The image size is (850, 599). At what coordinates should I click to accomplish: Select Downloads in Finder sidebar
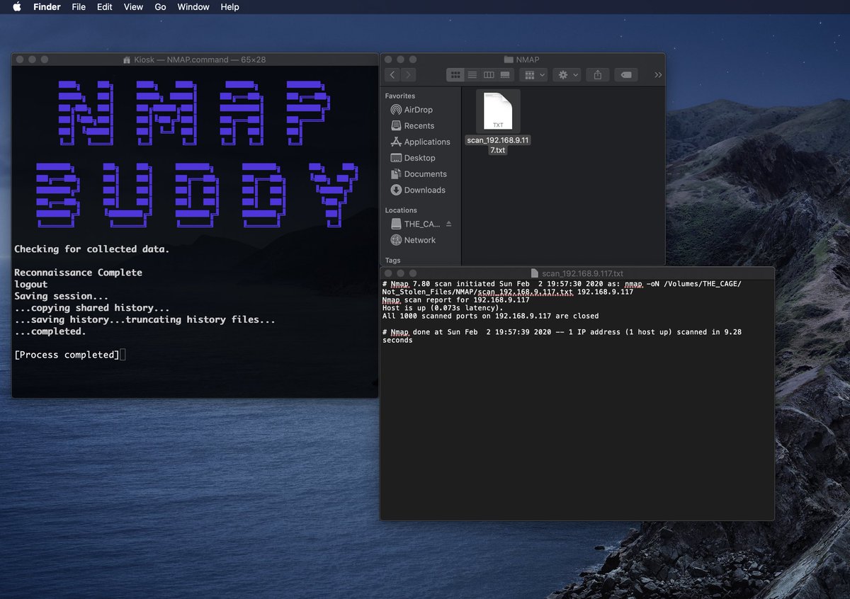tap(424, 190)
